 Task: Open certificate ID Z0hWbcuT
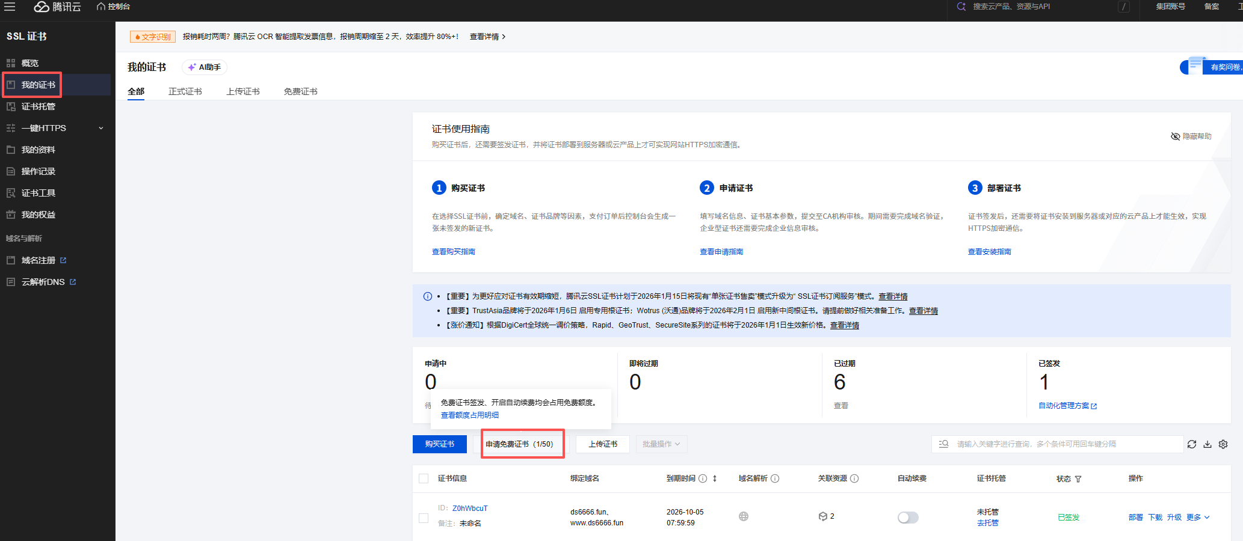pos(470,509)
